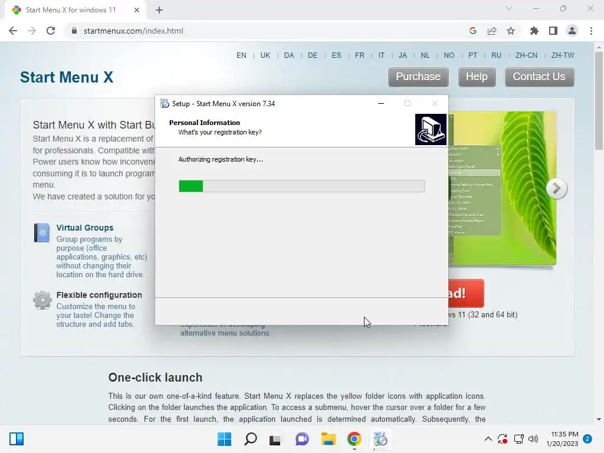Open the Windows Start button
Viewport: 604px width, 453px height.
(224, 439)
